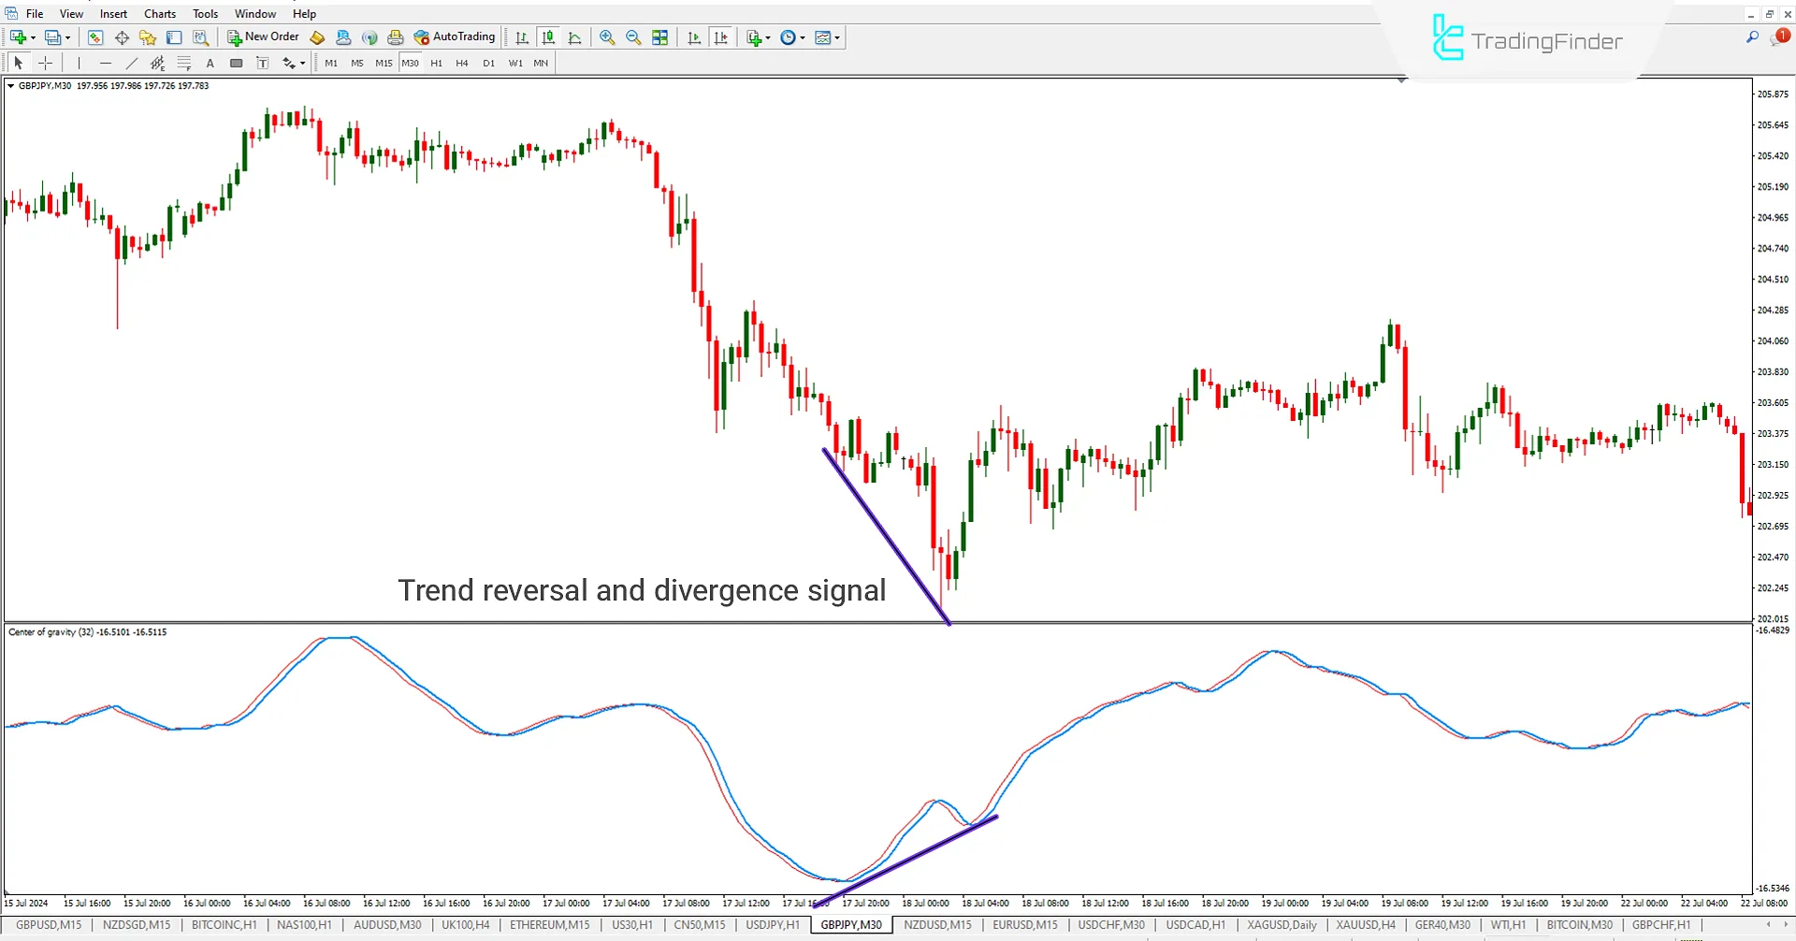Image resolution: width=1796 pixels, height=941 pixels.
Task: Click the Zoom Out chart icon
Action: coord(633,37)
